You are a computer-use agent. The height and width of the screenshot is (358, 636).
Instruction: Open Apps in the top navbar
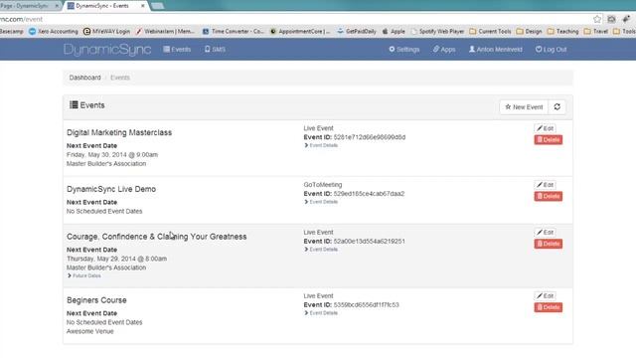(444, 49)
